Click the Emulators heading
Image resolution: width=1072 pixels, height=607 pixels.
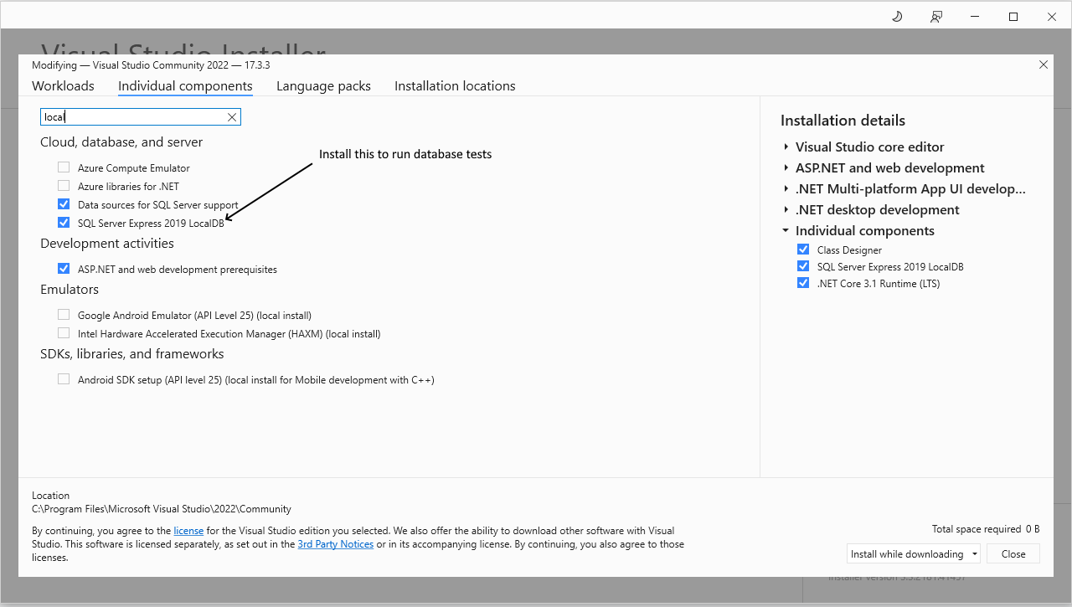coord(70,290)
